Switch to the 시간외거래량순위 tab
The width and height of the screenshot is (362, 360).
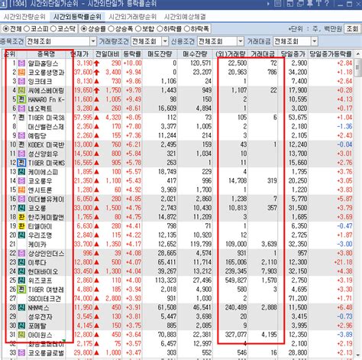pyautogui.click(x=133, y=17)
